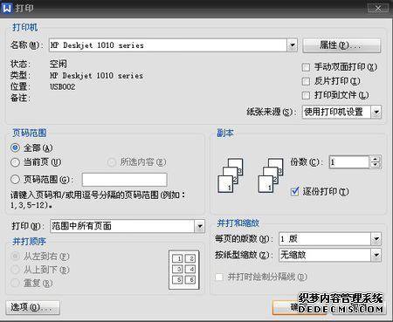Expand 按纸型缩放 scaling dropdown
This screenshot has height=322, width=393.
tap(376, 256)
